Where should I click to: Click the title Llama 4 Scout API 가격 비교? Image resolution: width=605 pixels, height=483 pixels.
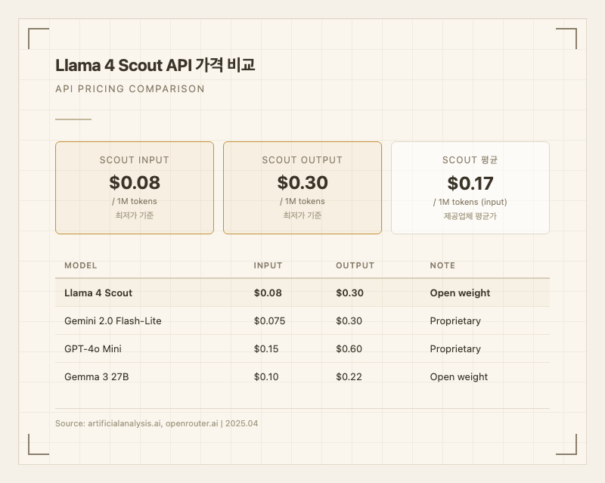(x=155, y=65)
